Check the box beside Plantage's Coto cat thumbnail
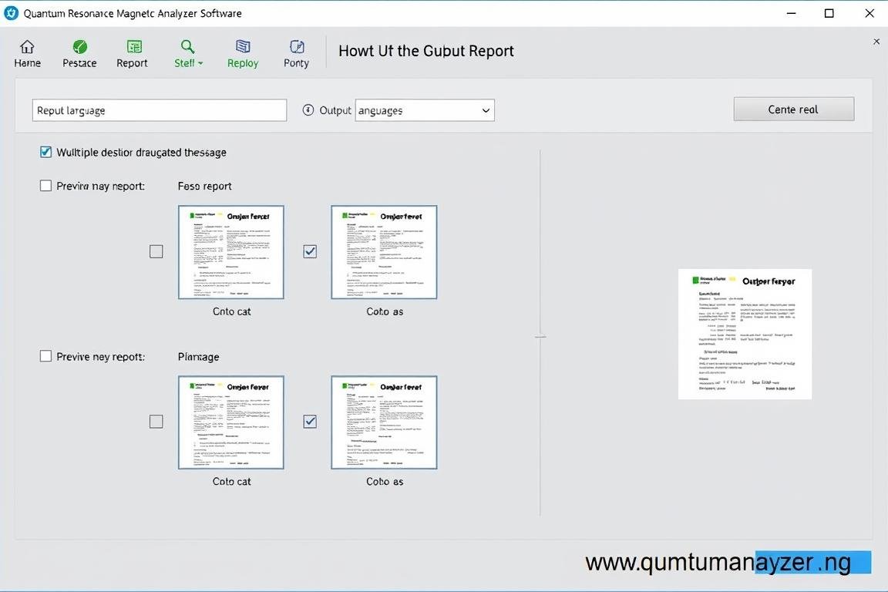This screenshot has width=888, height=592. click(x=156, y=422)
